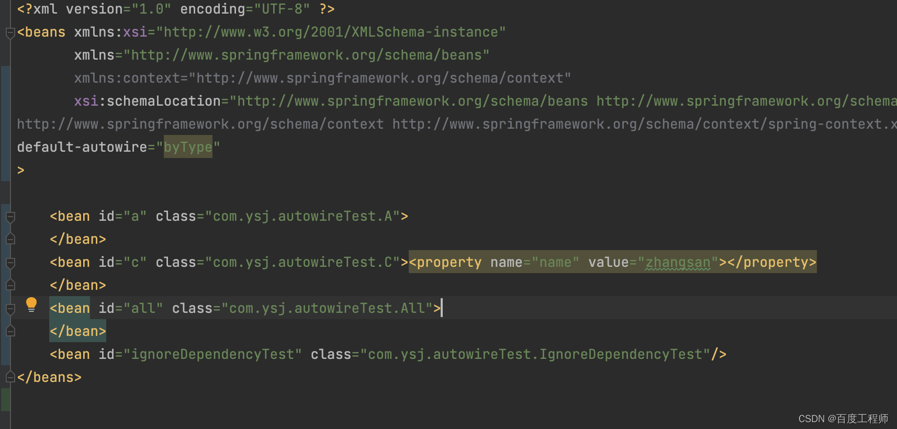Click the XMLSchema-instance namespace URL

[x=331, y=32]
